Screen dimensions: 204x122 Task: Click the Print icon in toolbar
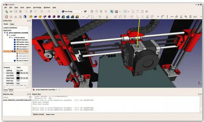point(20,12)
